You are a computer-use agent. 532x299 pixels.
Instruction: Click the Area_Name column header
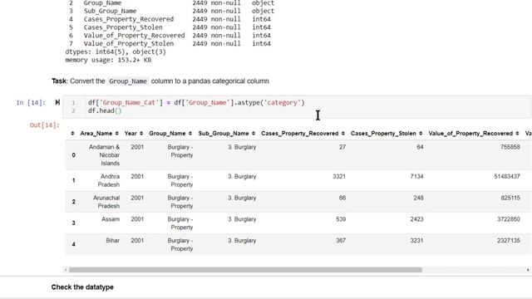coord(96,134)
